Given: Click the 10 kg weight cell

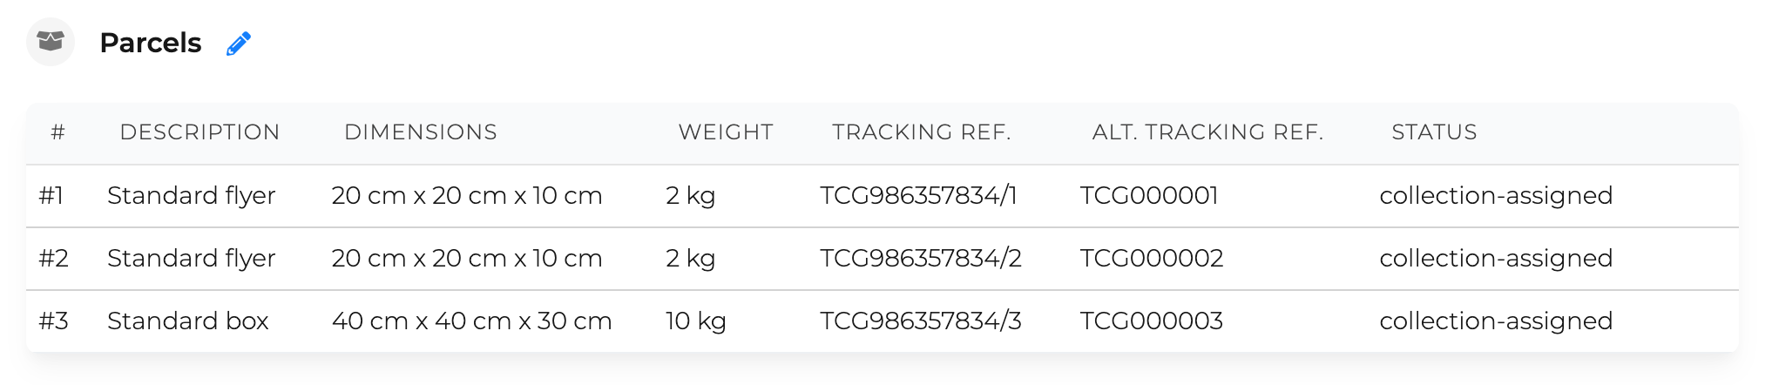Looking at the screenshot, I should [x=696, y=321].
